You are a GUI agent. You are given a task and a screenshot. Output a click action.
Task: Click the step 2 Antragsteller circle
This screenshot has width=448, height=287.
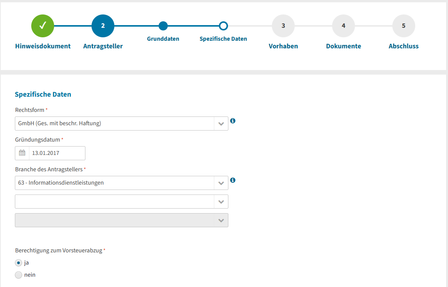point(103,26)
